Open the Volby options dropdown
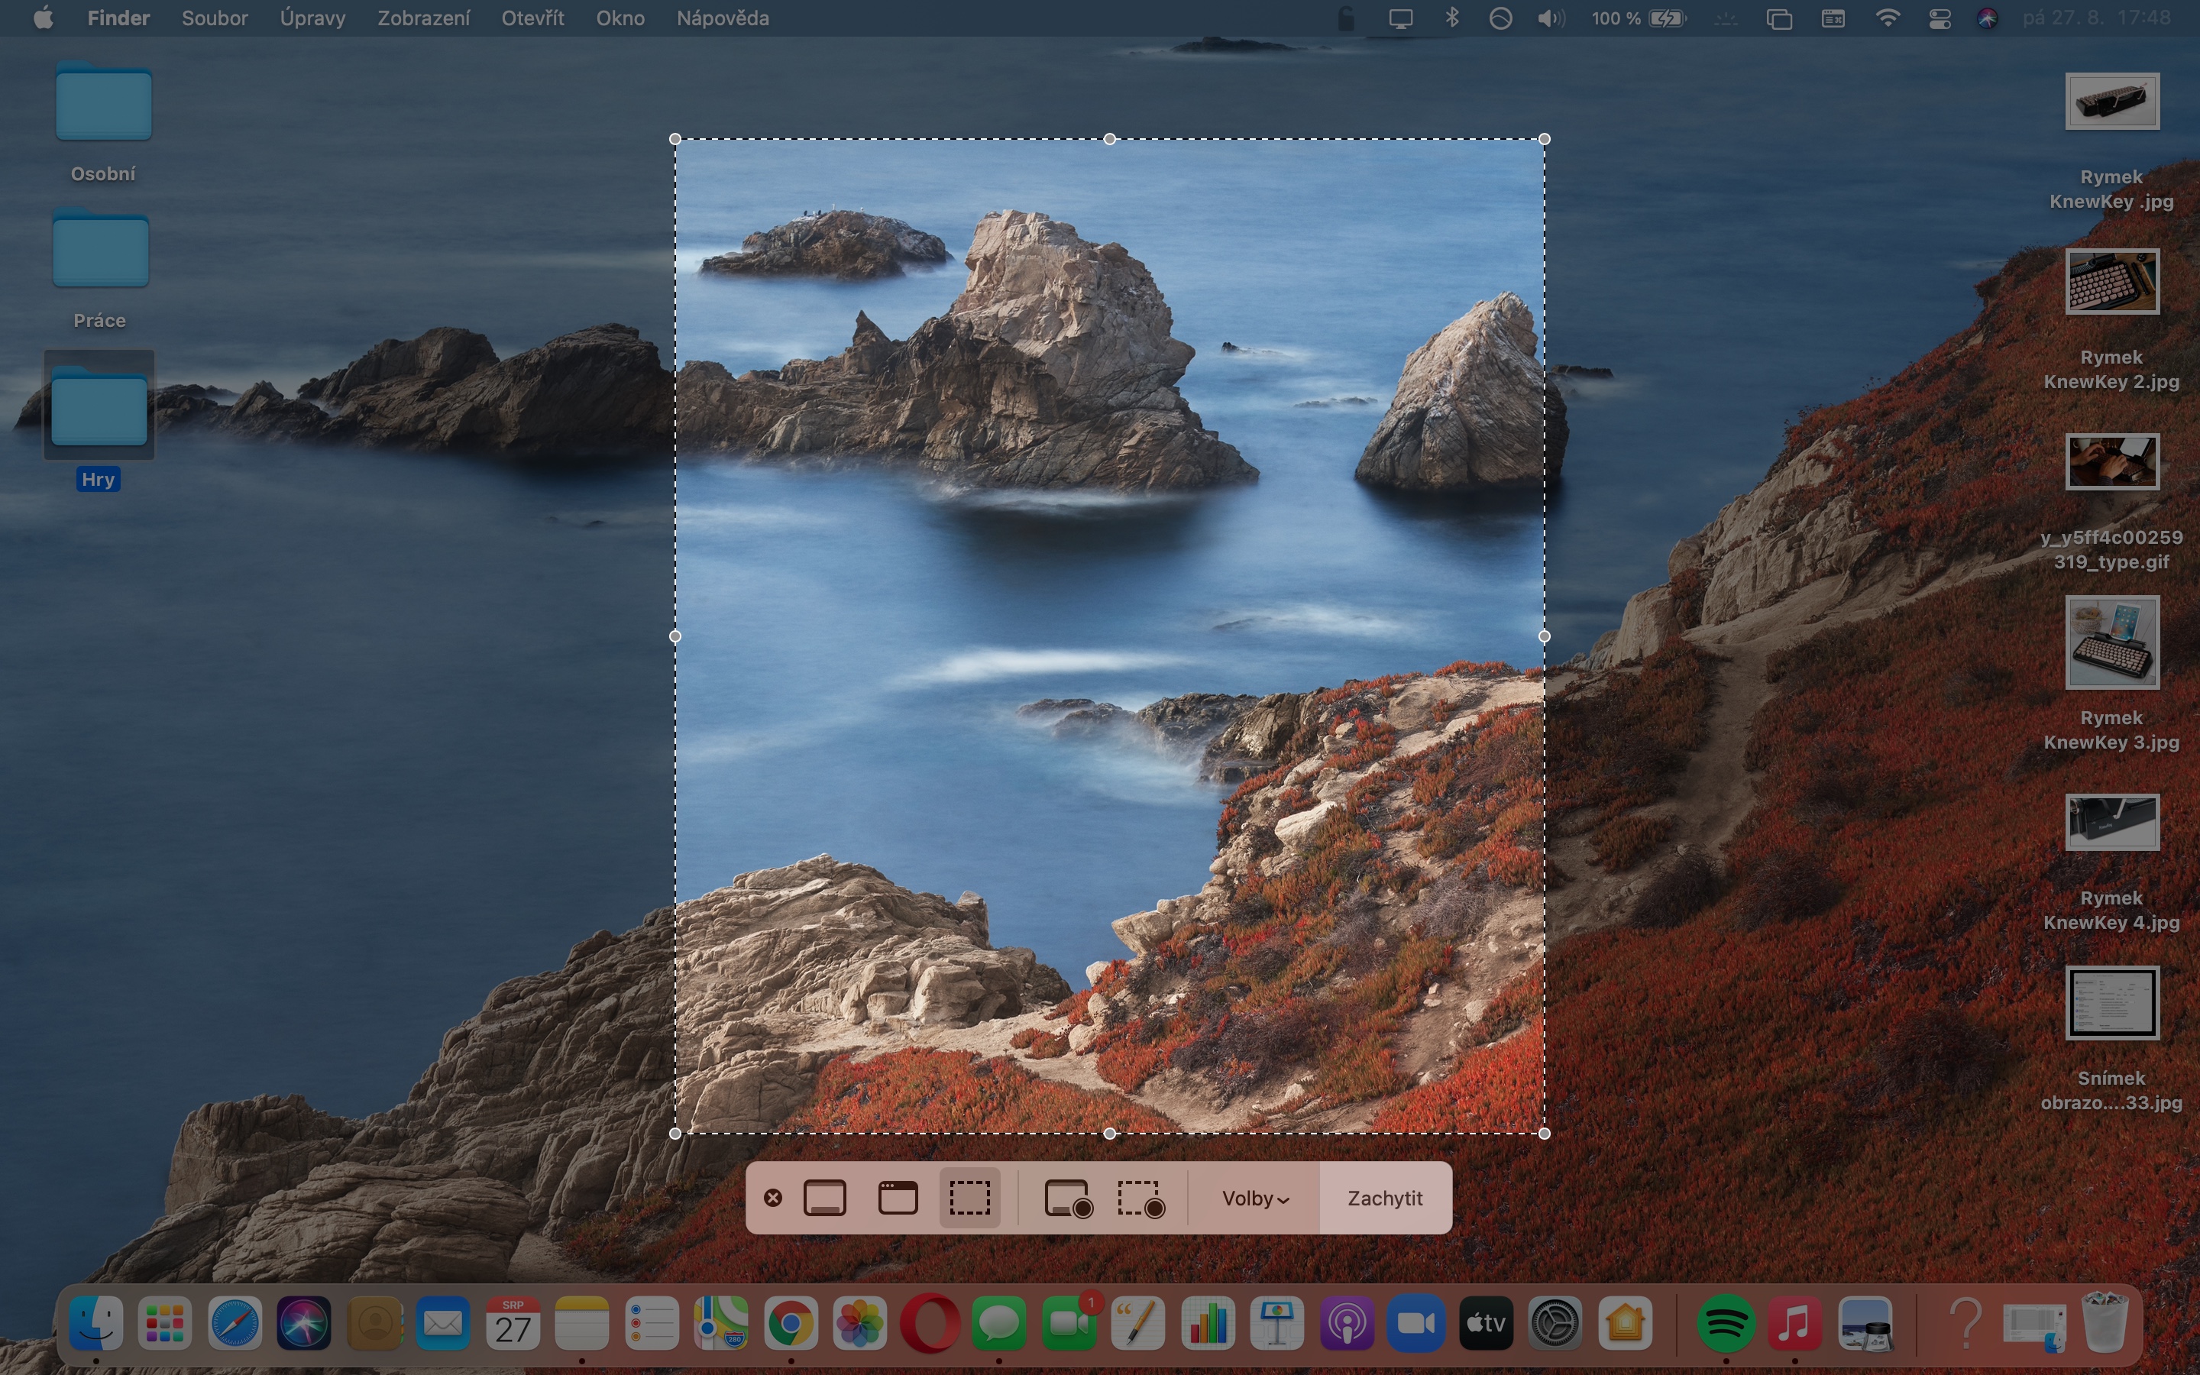 coord(1254,1198)
